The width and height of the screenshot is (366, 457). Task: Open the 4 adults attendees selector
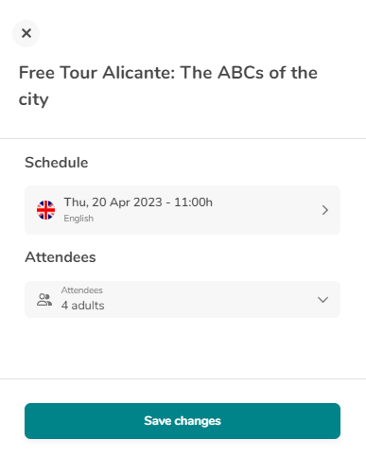point(183,299)
